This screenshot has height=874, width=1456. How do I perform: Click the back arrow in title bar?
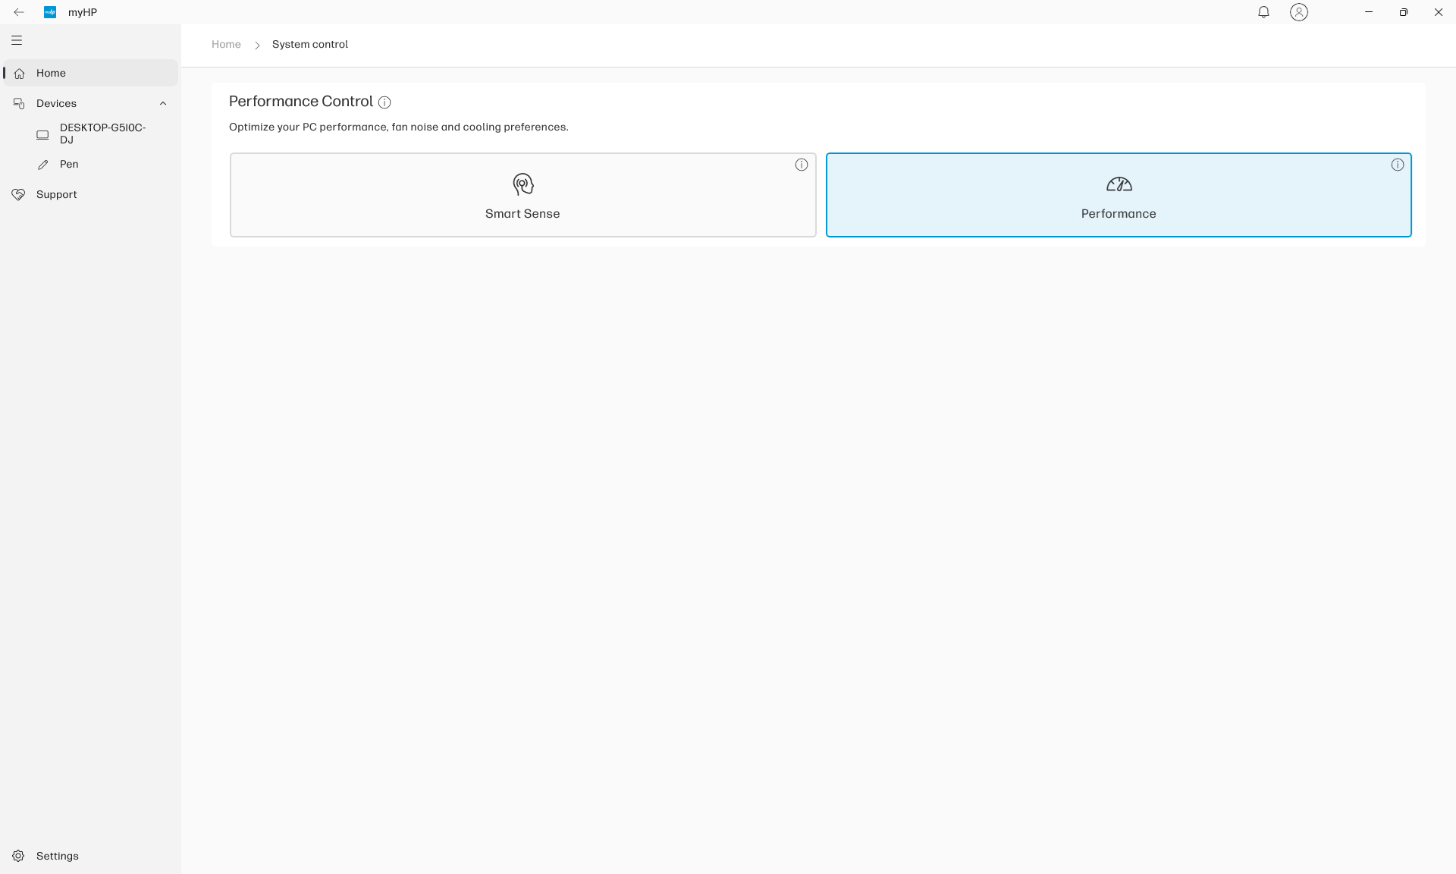click(x=19, y=12)
